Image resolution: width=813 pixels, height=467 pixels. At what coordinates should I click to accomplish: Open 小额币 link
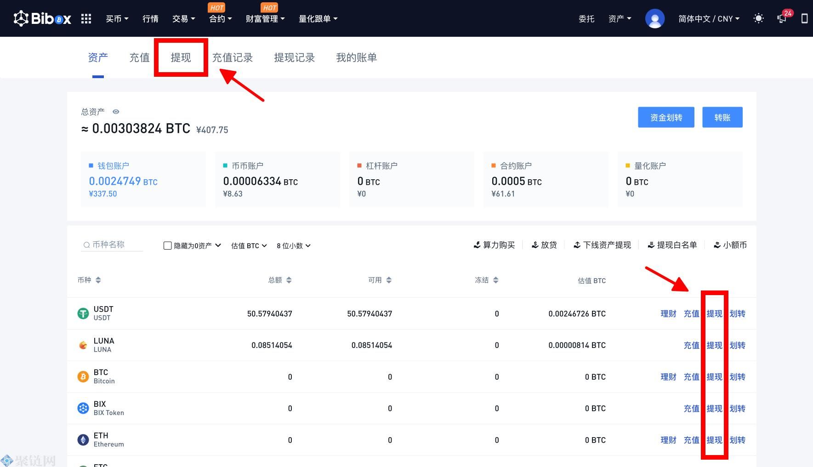730,245
